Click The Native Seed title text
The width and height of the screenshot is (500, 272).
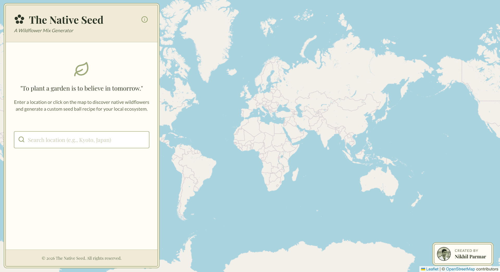66,20
